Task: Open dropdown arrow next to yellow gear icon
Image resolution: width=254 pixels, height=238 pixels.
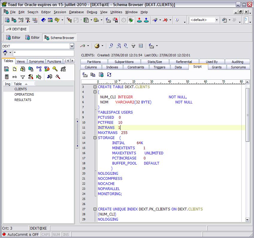Action: (62, 20)
